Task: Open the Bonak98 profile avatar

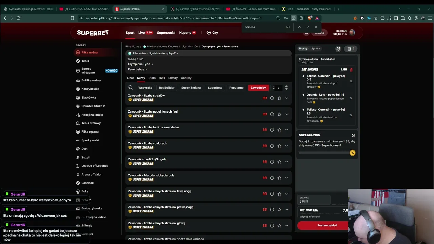Action: 352,33
